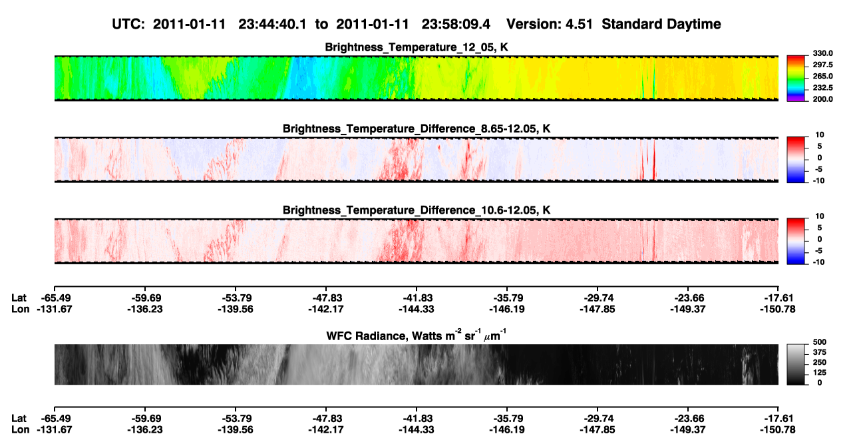Click the rainbow colorbar for brightness temperature
This screenshot has width=865, height=444.
[x=796, y=78]
